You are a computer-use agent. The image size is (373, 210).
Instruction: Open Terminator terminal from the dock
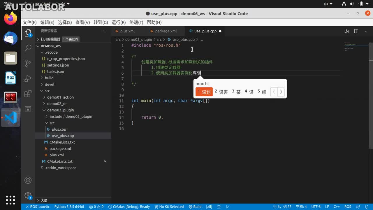(x=10, y=98)
